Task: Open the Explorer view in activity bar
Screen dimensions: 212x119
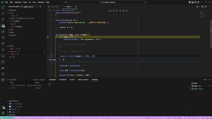Action: pos(3,7)
